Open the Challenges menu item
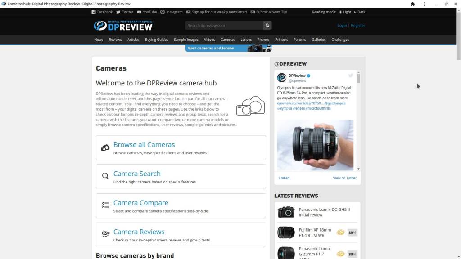The image size is (461, 259). click(340, 40)
